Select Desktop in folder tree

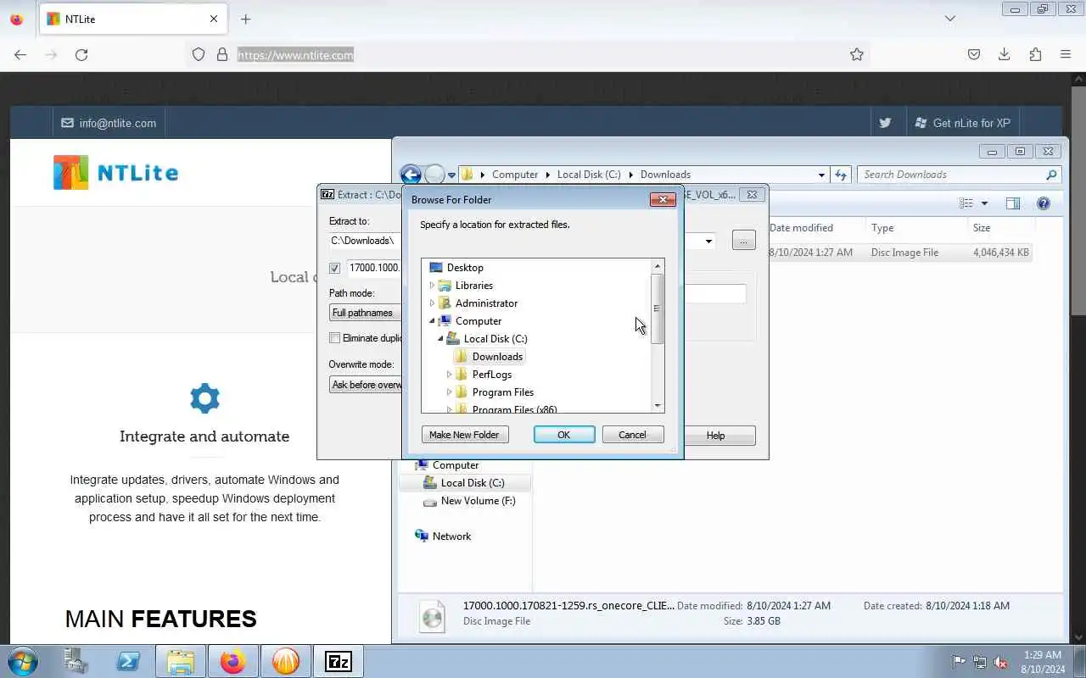pyautogui.click(x=465, y=268)
